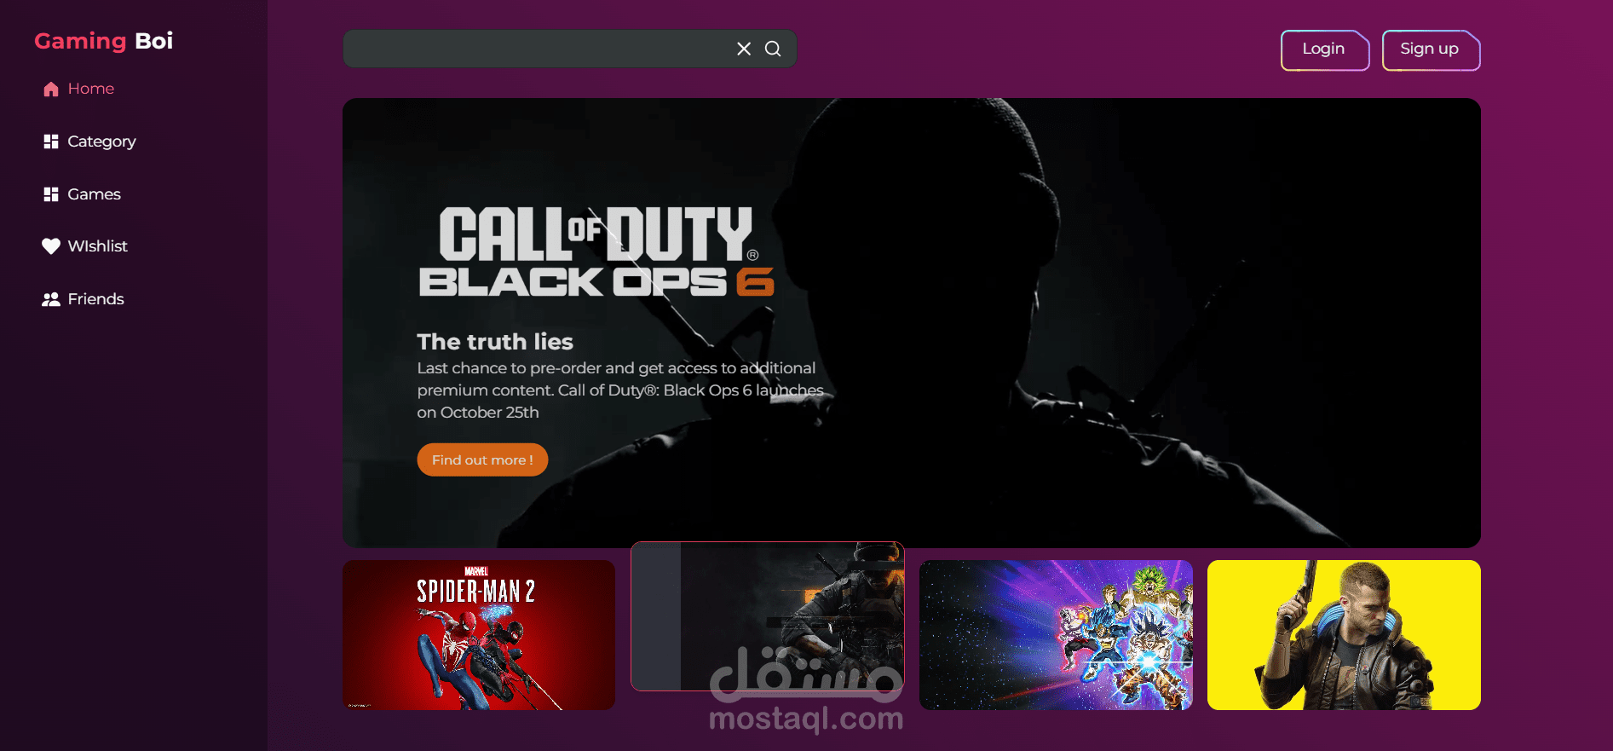Click the Games grid icon
The height and width of the screenshot is (751, 1613).
(51, 194)
